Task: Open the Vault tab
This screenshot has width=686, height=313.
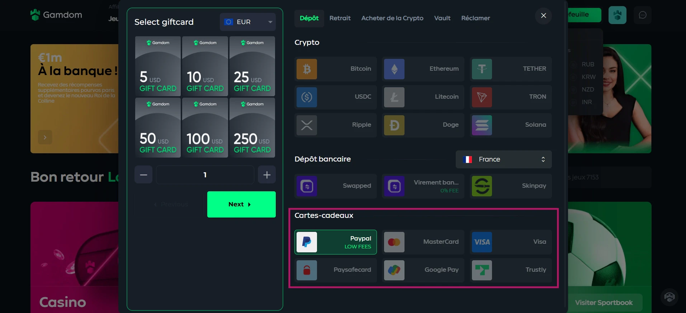Action: click(x=442, y=18)
